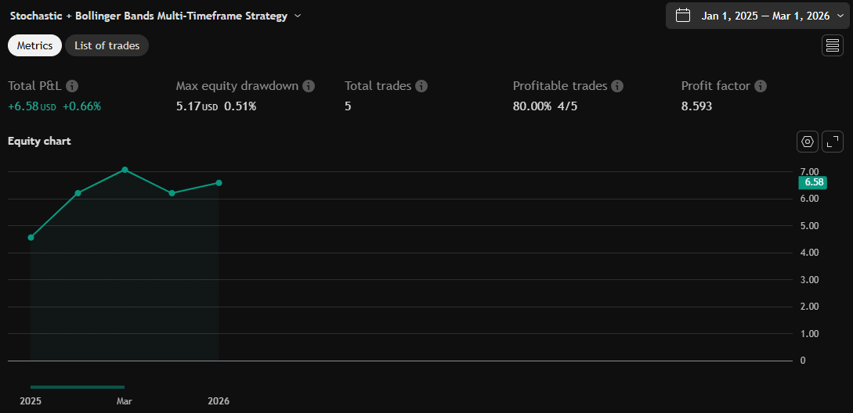853x413 pixels.
Task: Click the Mar label on time axis
Action: click(125, 401)
